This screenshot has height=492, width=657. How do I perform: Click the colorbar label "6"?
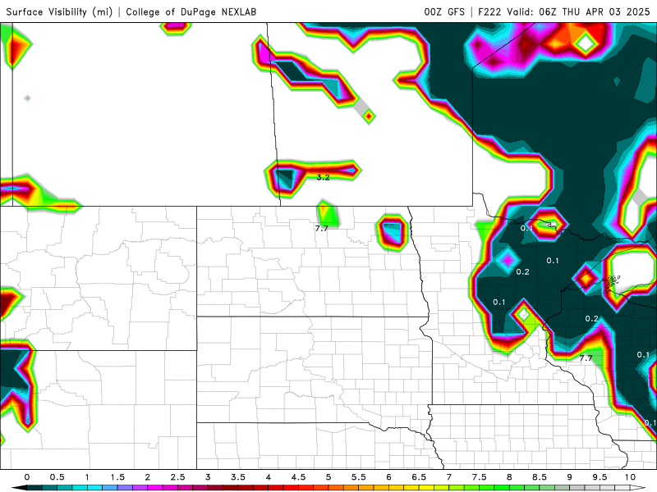pyautogui.click(x=388, y=477)
